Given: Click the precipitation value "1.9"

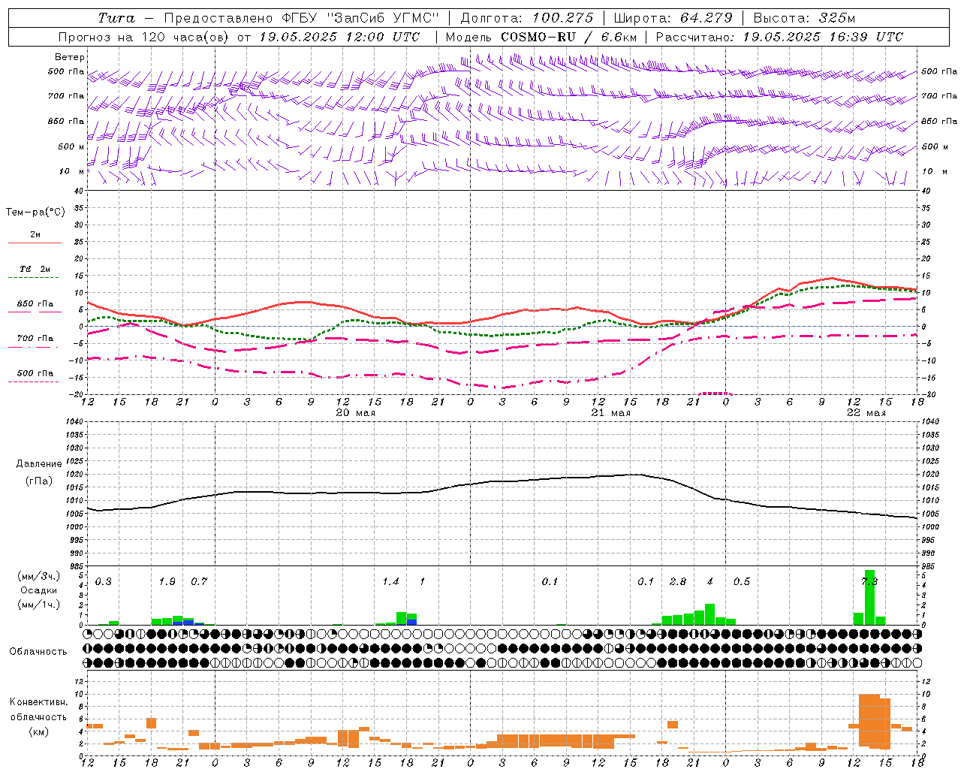Looking at the screenshot, I should [167, 582].
